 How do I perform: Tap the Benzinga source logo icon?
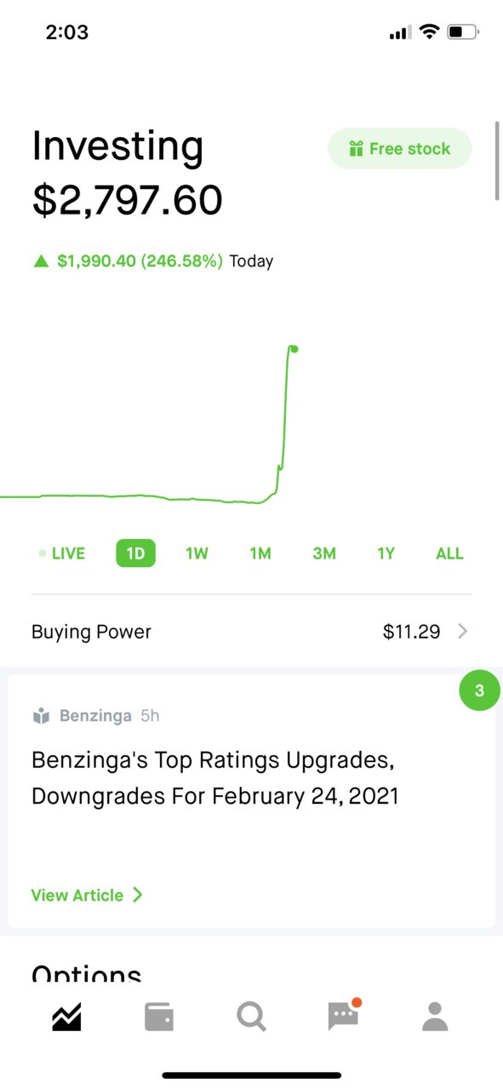[41, 716]
